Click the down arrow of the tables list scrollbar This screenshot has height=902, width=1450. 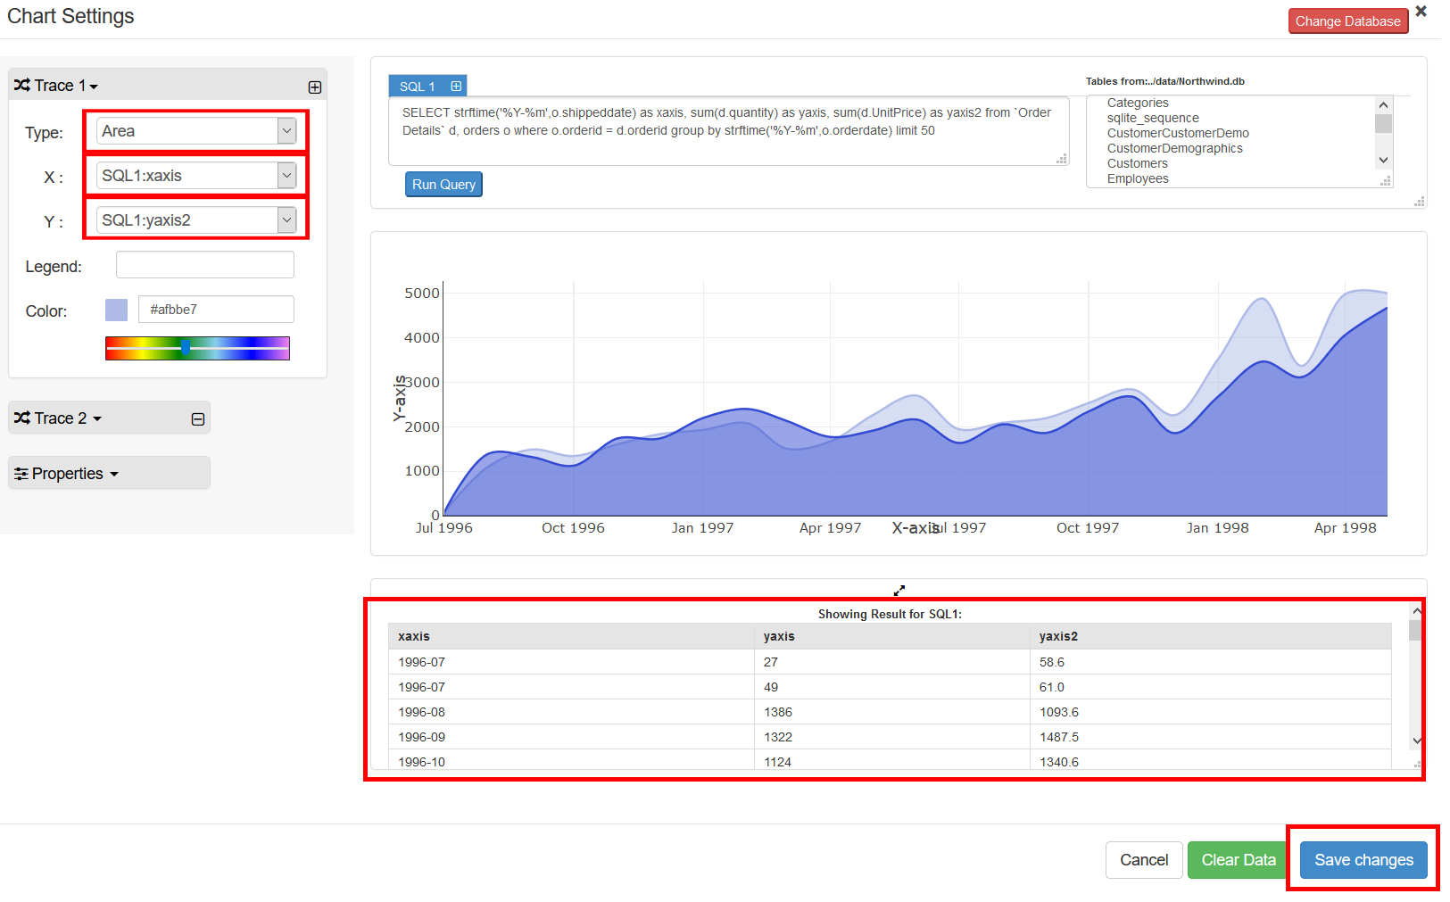tap(1383, 161)
